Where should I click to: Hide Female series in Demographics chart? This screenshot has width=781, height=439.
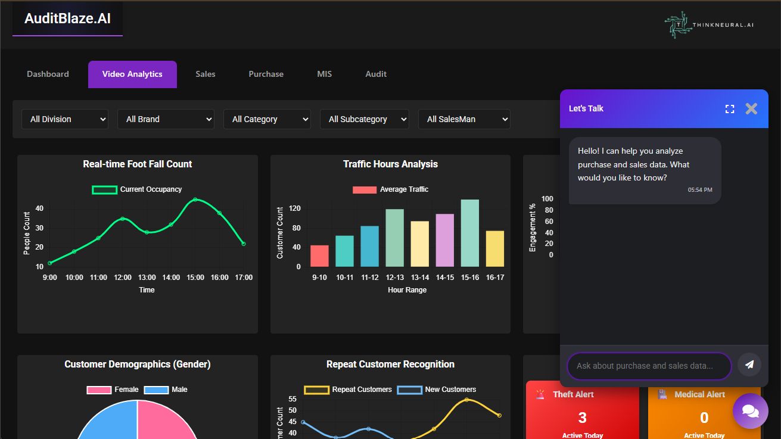tap(99, 390)
